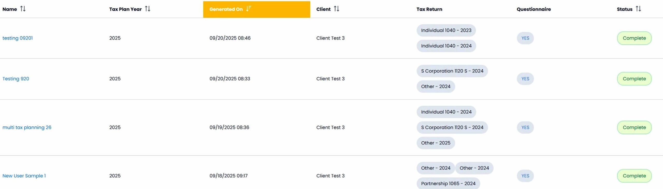Open the Testing 920 plan link
Viewport: 663px width, 189px height.
(16, 79)
